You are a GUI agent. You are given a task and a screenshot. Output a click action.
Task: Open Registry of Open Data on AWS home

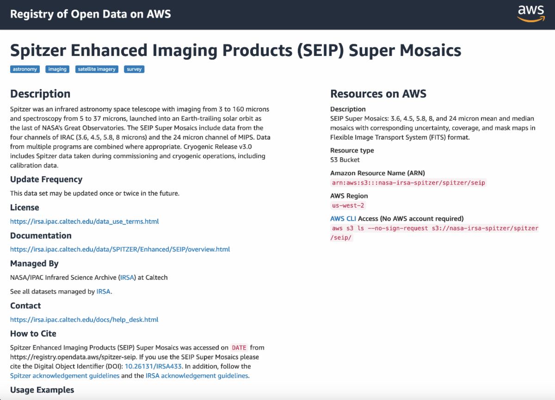click(x=91, y=14)
